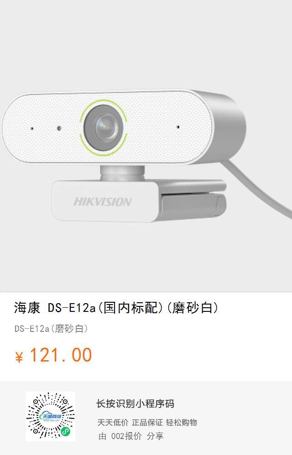Click the price 121.00
The height and width of the screenshot is (455, 292).
point(61,355)
